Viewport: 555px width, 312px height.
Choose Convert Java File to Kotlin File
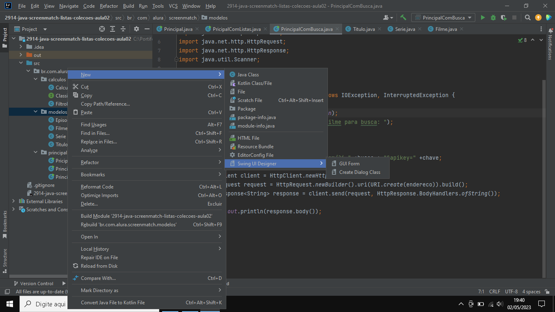coord(147,303)
